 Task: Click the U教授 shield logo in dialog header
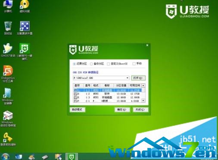[x=72, y=50]
